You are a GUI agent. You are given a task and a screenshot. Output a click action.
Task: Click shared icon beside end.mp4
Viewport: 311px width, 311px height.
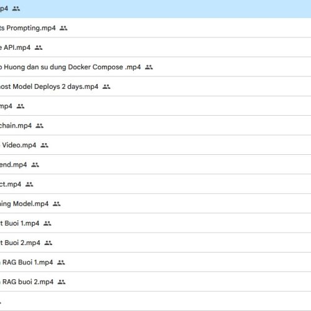(35, 165)
